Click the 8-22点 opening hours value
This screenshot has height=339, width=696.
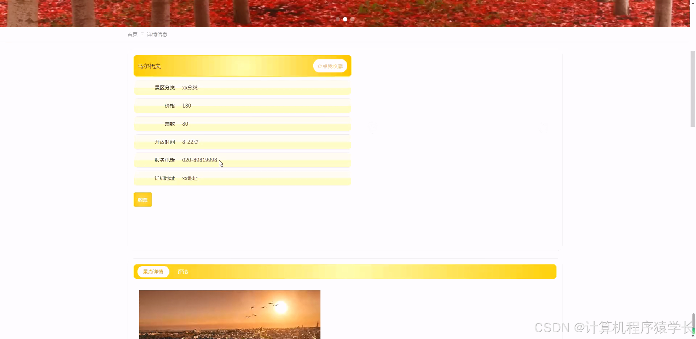(x=190, y=142)
